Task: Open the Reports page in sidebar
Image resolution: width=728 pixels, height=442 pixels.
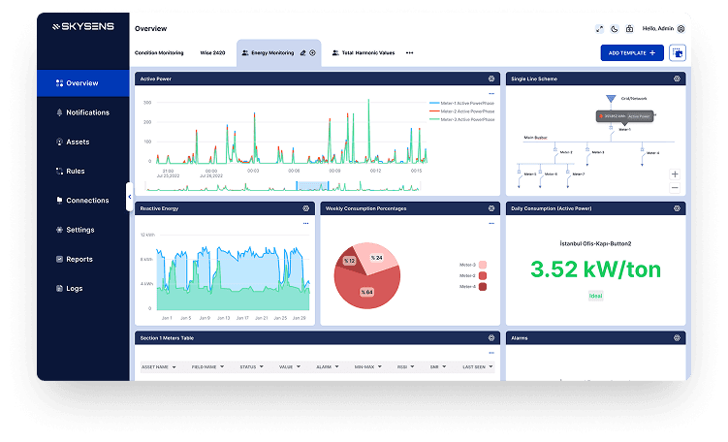Action: point(79,260)
